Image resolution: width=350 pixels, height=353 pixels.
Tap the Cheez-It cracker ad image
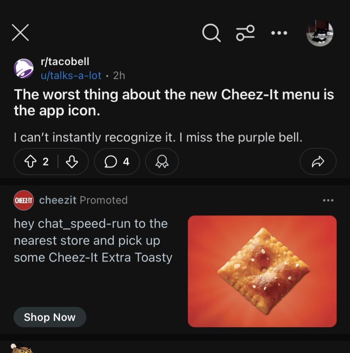pyautogui.click(x=262, y=271)
